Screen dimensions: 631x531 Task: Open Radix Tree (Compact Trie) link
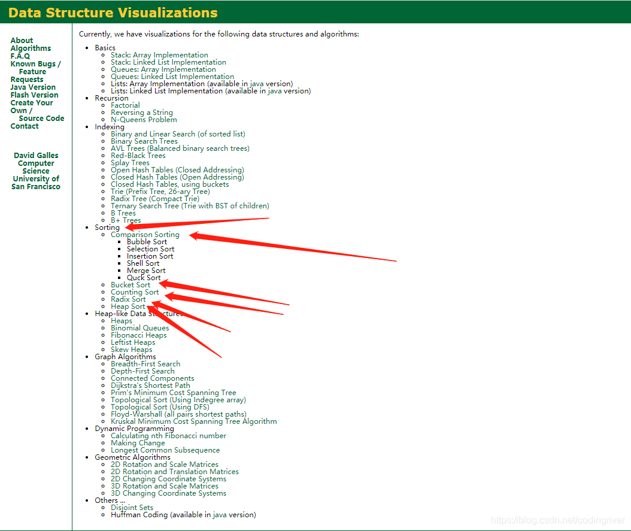click(x=155, y=199)
